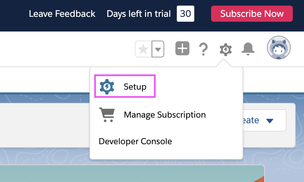
Task: Expand the favorites list dropdown arrow
Action: pos(158,49)
